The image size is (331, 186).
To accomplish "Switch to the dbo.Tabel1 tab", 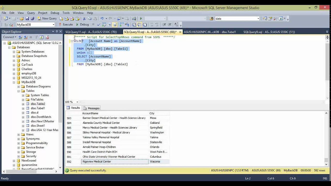I will coord(210,32).
